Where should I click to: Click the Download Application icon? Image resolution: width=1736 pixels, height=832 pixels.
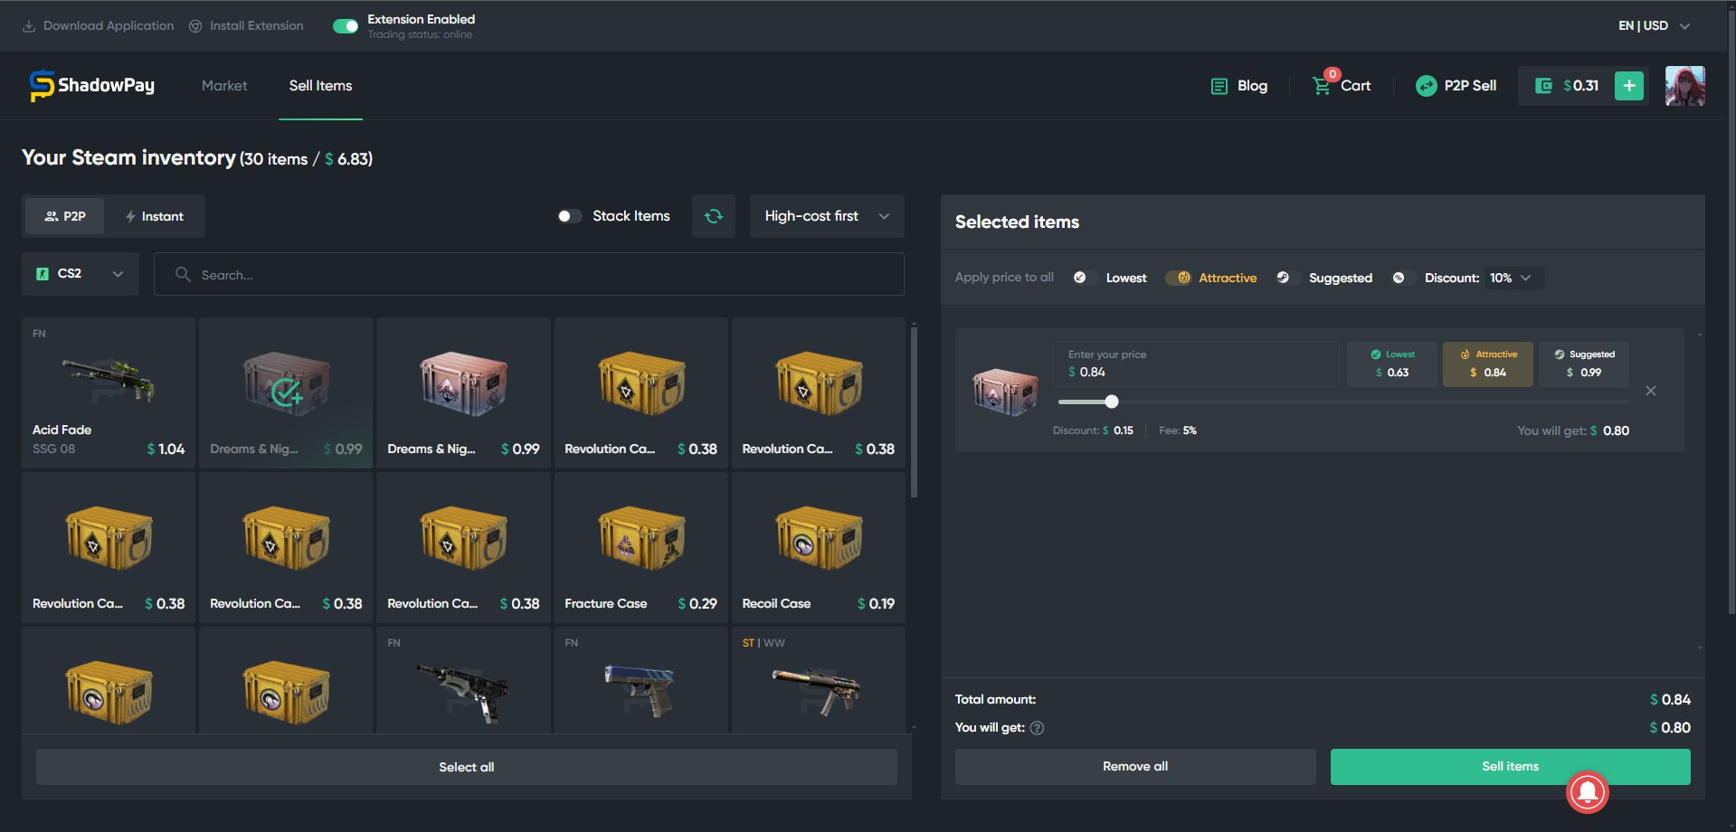point(29,26)
